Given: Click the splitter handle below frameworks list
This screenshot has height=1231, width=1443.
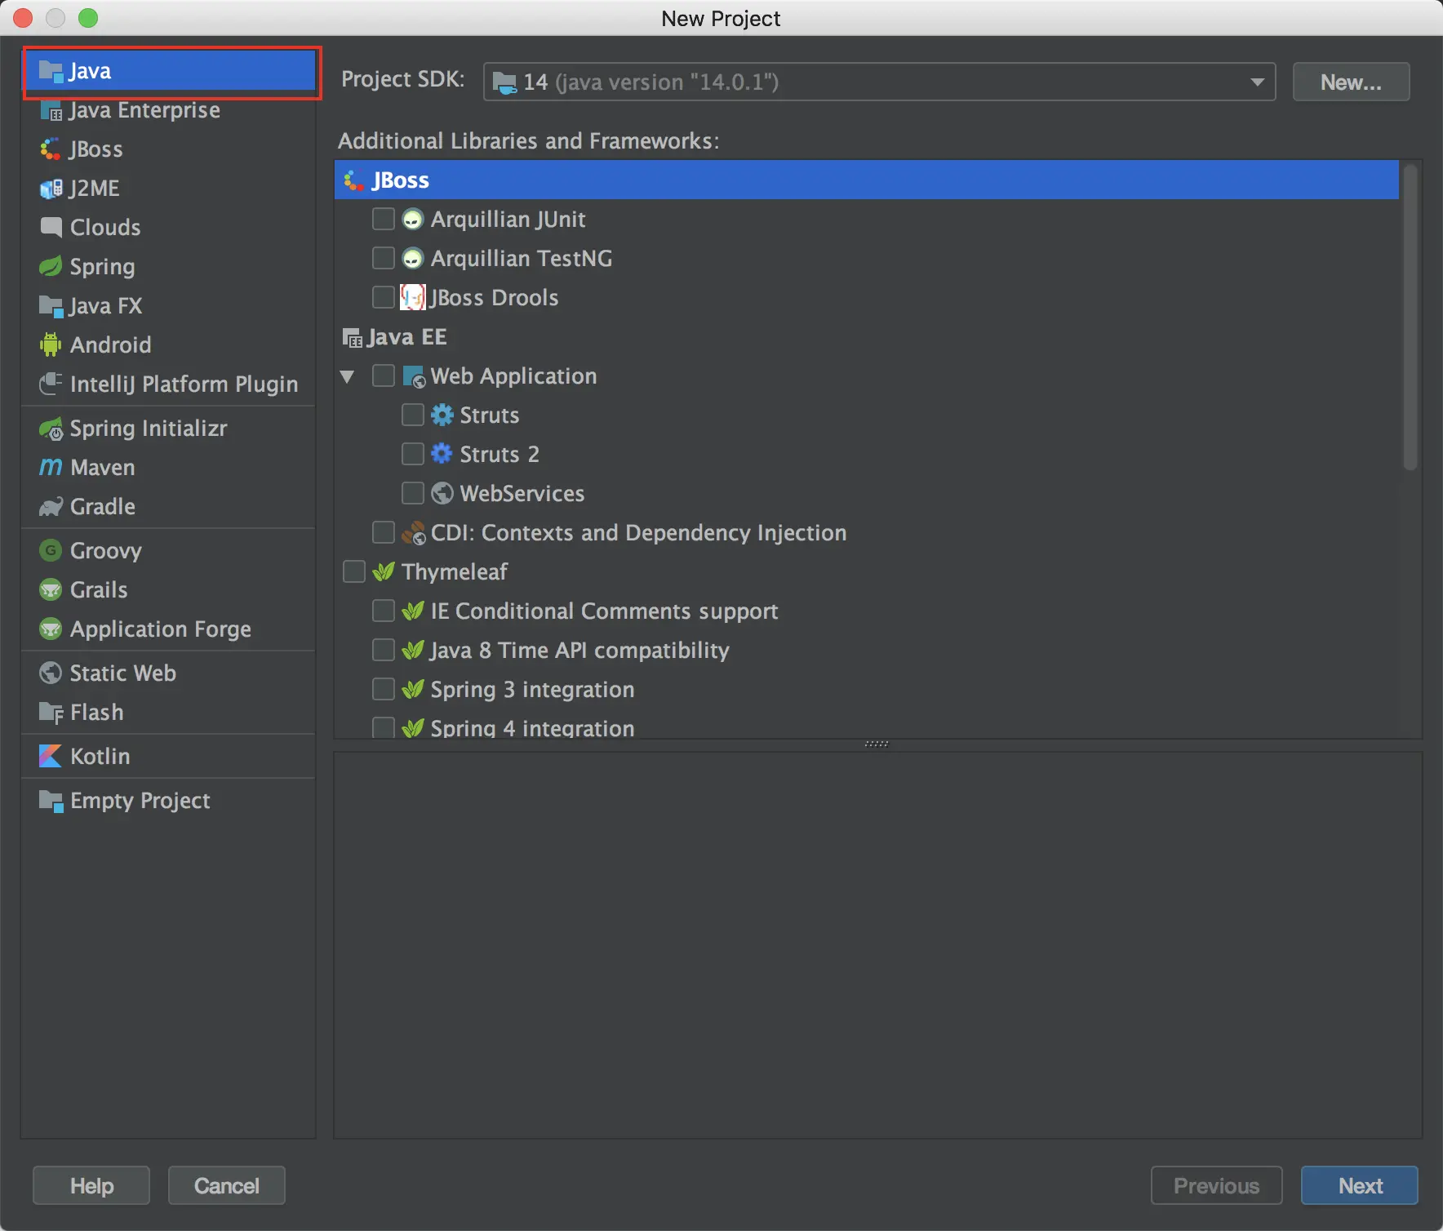Looking at the screenshot, I should point(877,744).
